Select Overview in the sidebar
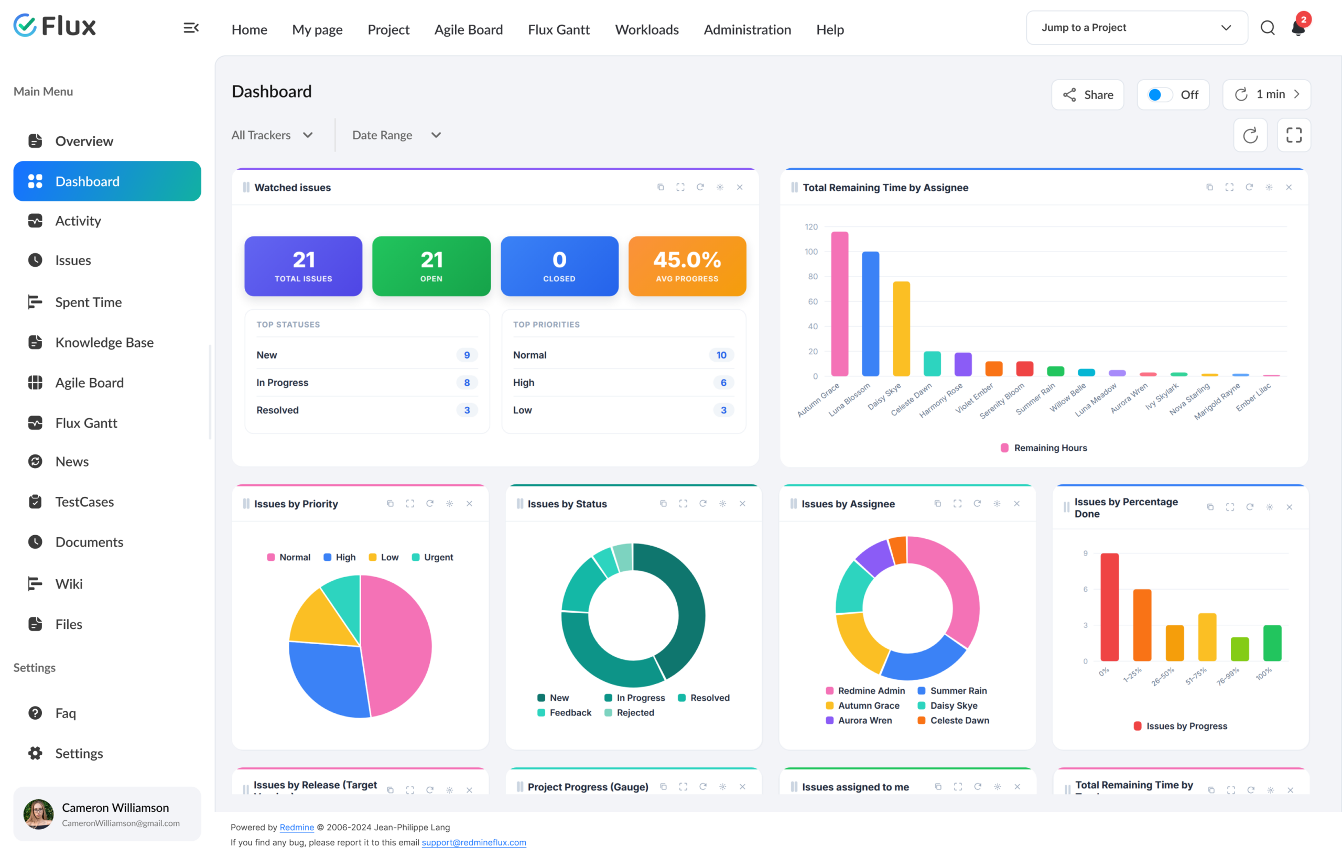 tap(107, 141)
